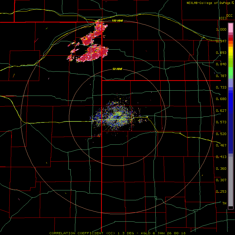Image resolution: width=235 pixels, height=235 pixels.
Task: Click the [CC] unit label above the color bar
Action: (223, 18)
